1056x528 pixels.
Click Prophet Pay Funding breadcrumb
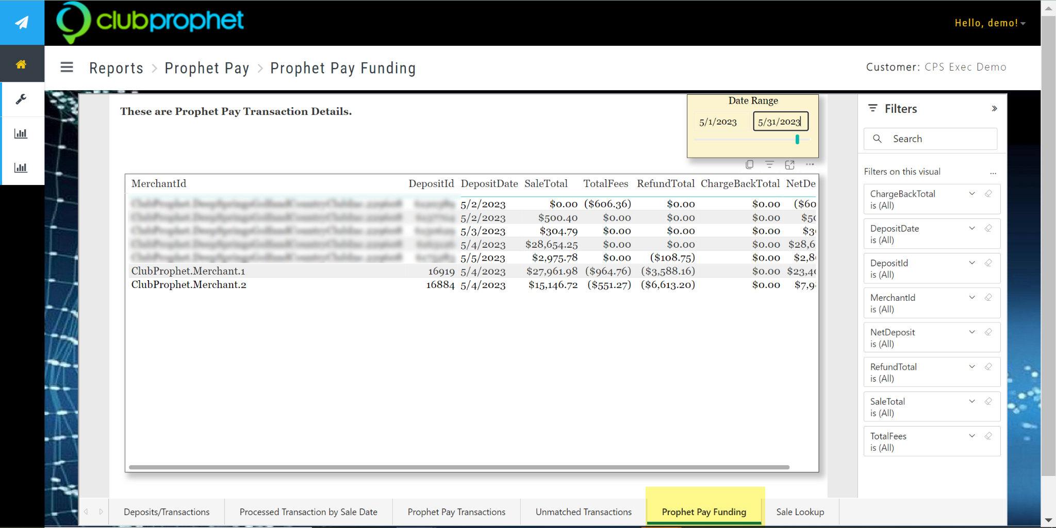pos(343,68)
